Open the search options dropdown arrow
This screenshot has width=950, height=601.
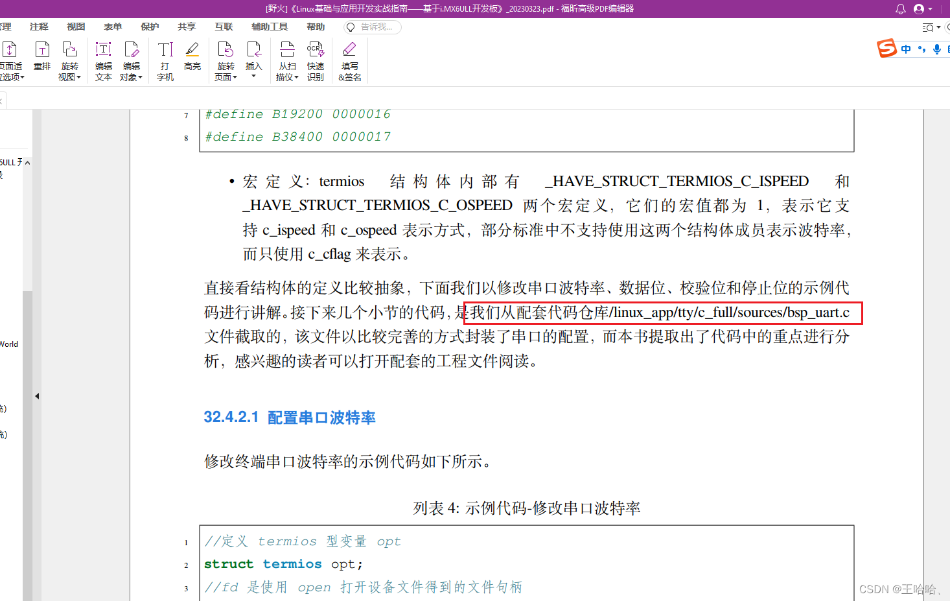coord(938,27)
